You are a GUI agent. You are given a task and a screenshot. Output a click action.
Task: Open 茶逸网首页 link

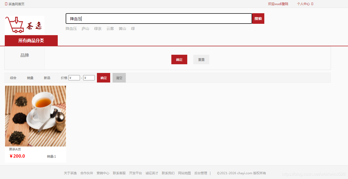coord(16,4)
